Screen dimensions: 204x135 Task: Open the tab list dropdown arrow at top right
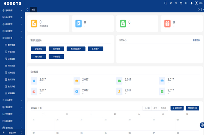(203, 9)
